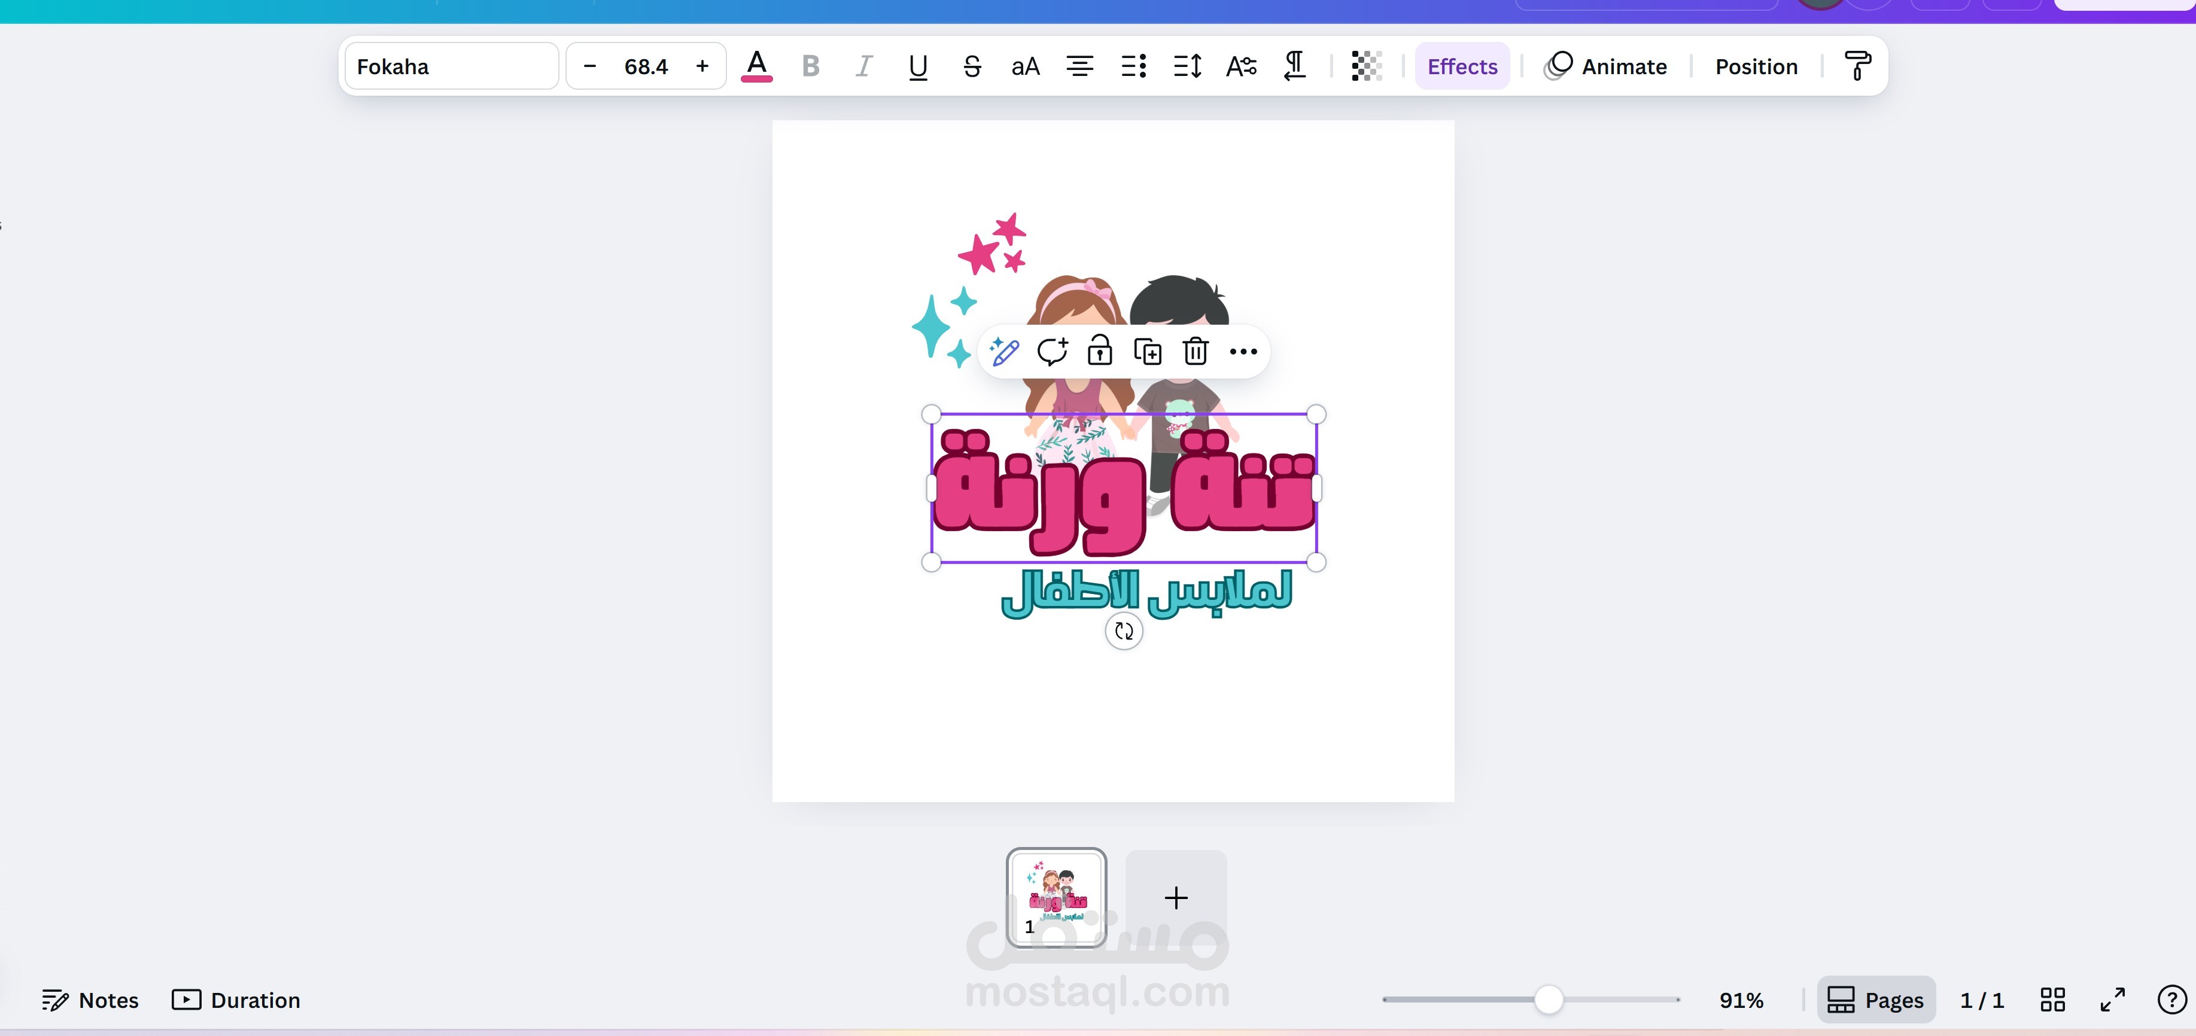Click the uppercase aA icon
2196x1036 pixels.
[x=1024, y=66]
